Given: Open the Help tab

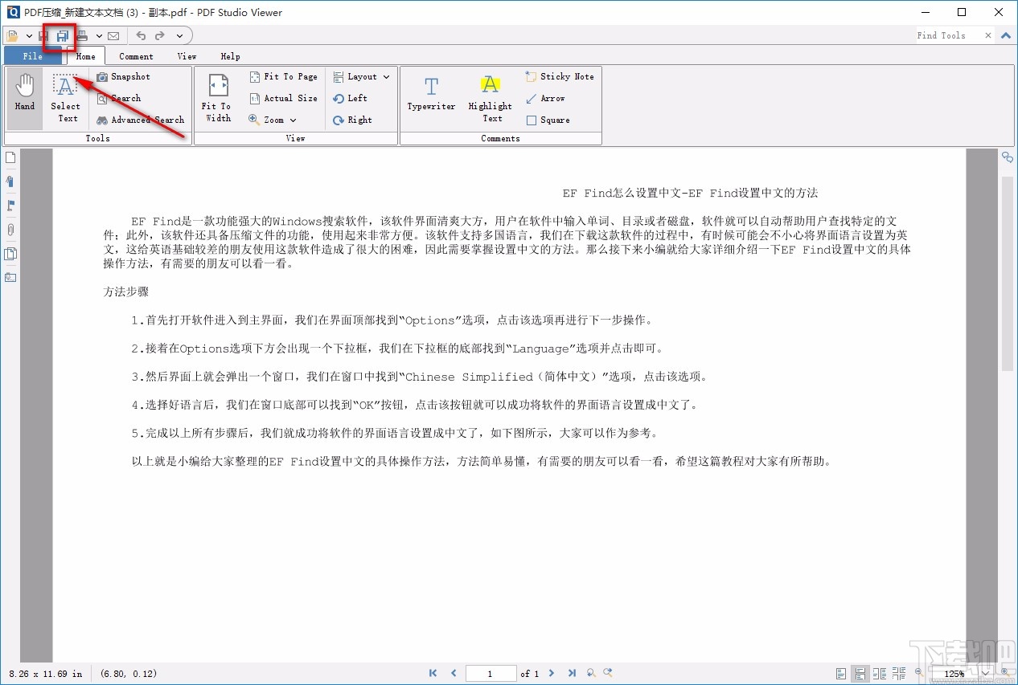Looking at the screenshot, I should (x=230, y=56).
